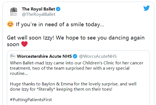Viewport: 156px width, 105px height.
Task: Click the verified badge beside Worcestershire Acute NHS
Action: point(75,56)
